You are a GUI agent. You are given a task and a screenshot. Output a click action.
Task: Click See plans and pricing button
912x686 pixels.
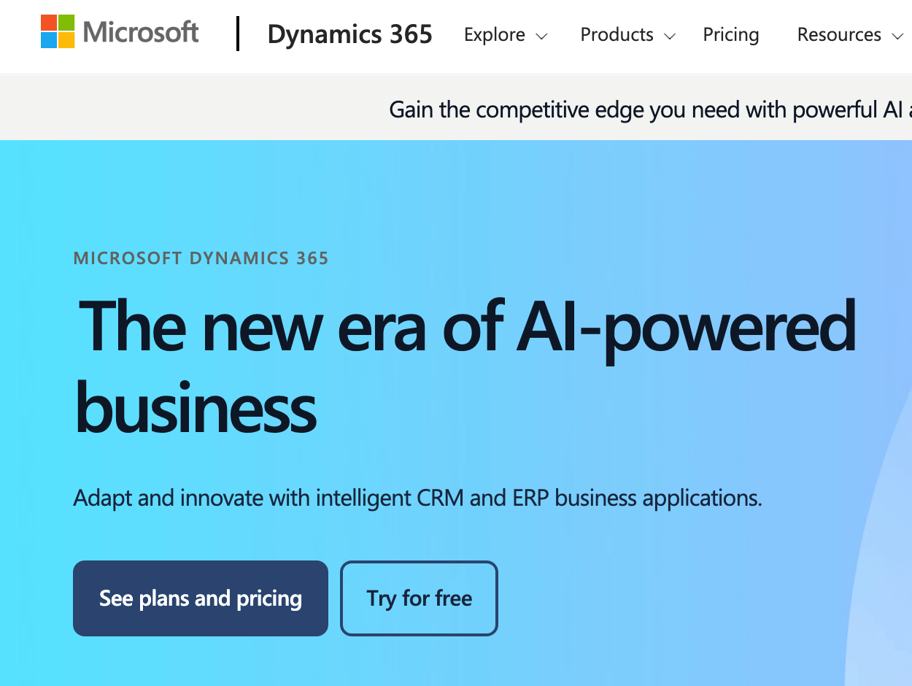click(x=201, y=598)
